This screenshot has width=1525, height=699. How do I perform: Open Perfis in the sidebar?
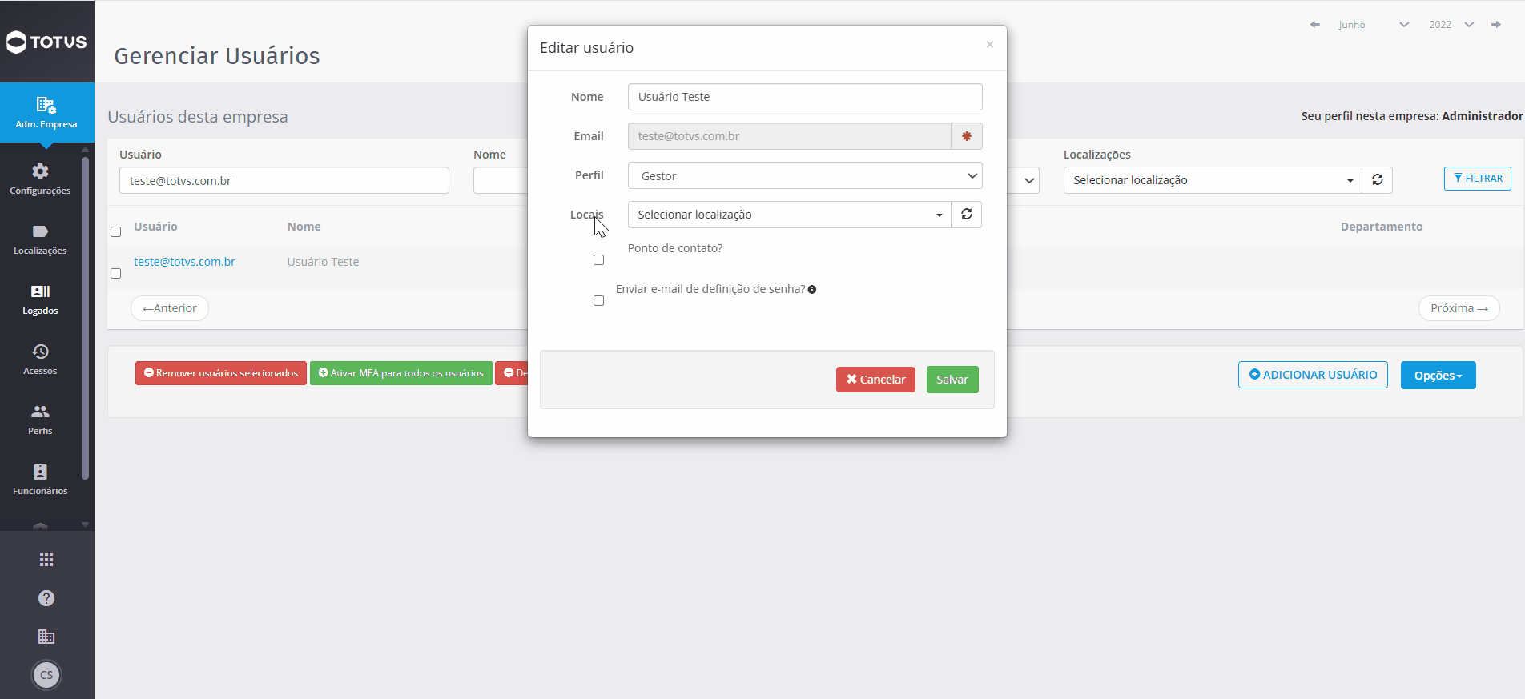pyautogui.click(x=40, y=420)
